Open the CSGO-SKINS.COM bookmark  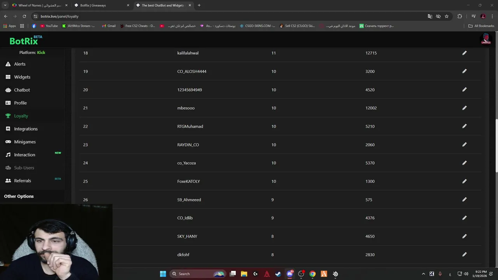click(x=257, y=26)
